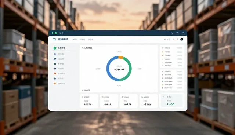Open the first white summary card below the chart
235x135 pixels.
pos(89,101)
